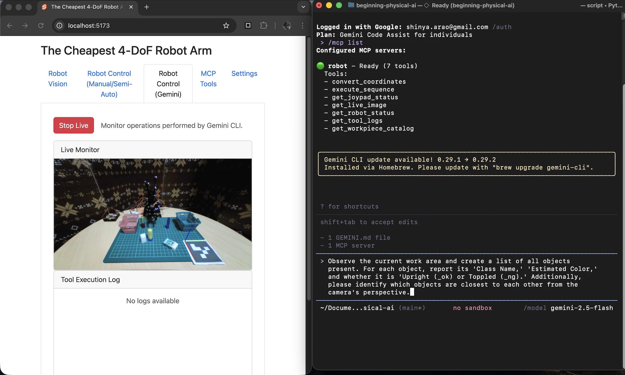The width and height of the screenshot is (625, 375).
Task: Switch to the Robot Vision tab
Action: click(58, 79)
